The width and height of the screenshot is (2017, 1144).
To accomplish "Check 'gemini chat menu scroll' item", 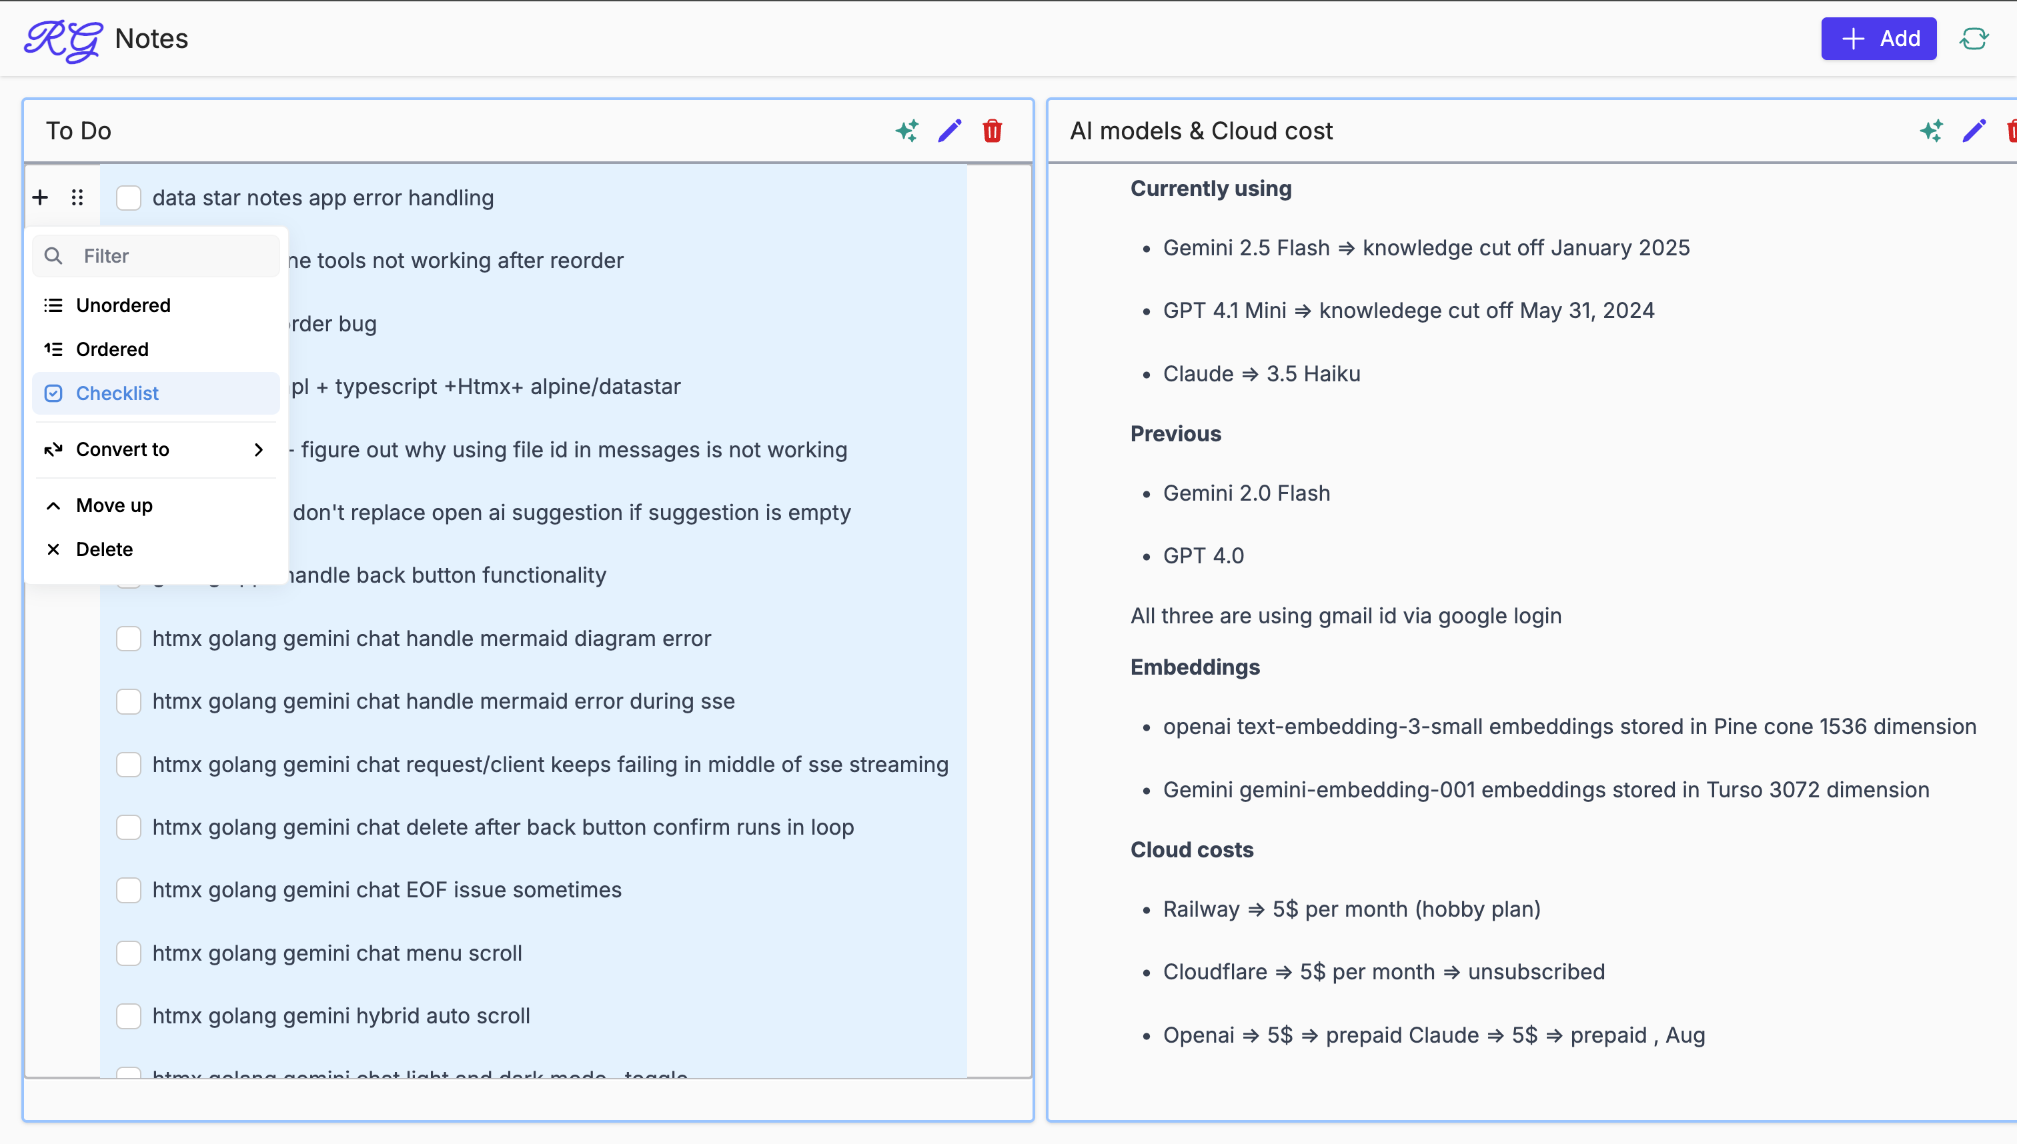I will click(x=129, y=953).
